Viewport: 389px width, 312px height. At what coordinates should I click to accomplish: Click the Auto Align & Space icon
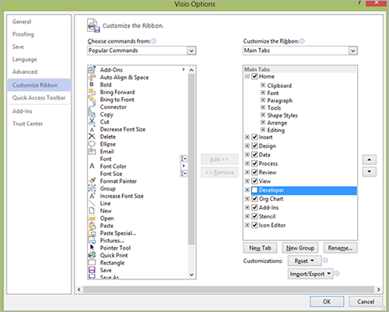[92, 77]
